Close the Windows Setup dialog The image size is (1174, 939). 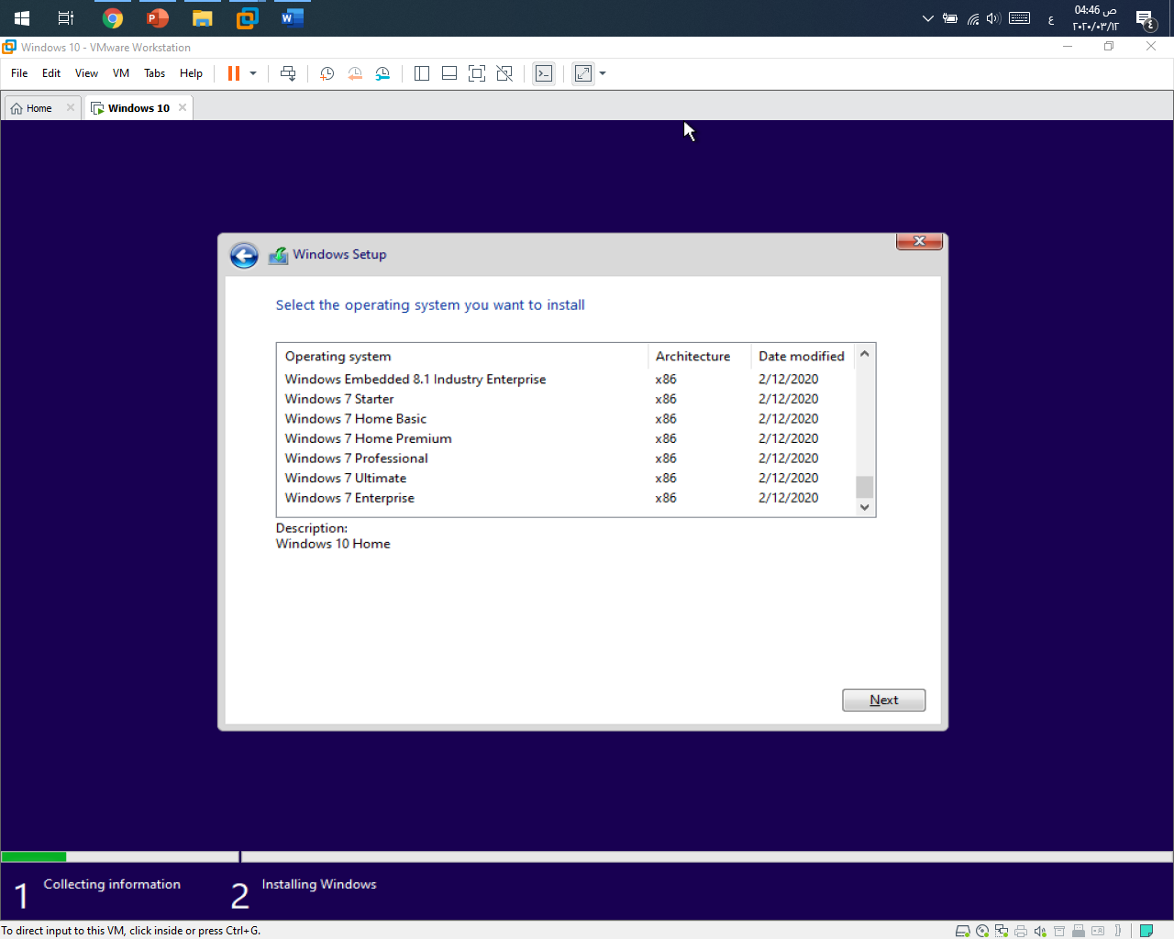pos(919,241)
